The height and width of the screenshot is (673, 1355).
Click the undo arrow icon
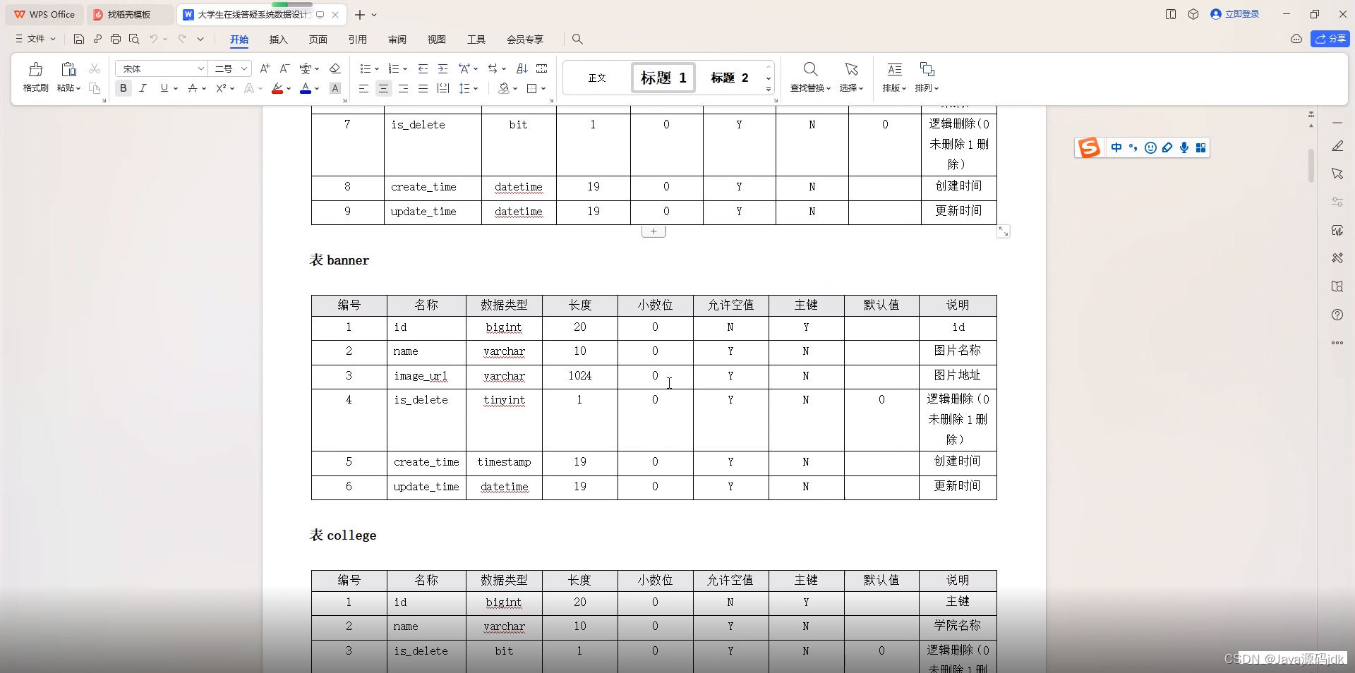click(153, 39)
